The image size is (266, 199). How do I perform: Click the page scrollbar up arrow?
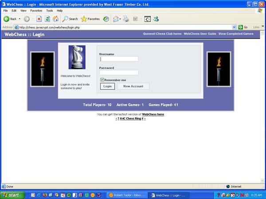pyautogui.click(x=262, y=33)
